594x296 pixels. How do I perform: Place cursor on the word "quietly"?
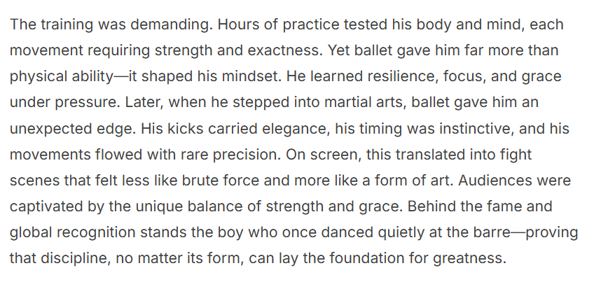click(378, 232)
